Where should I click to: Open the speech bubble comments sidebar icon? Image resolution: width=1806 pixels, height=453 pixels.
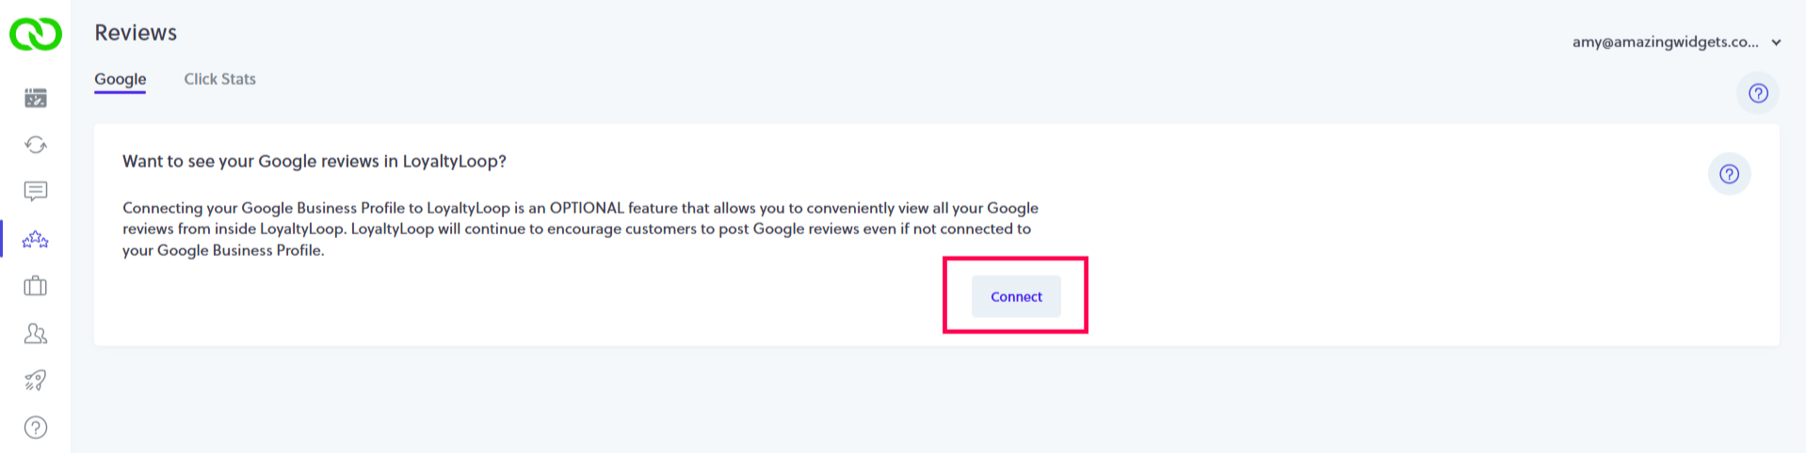tap(36, 192)
